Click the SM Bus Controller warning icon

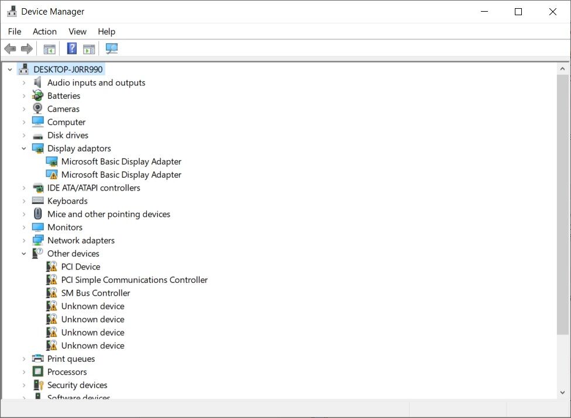pos(51,292)
